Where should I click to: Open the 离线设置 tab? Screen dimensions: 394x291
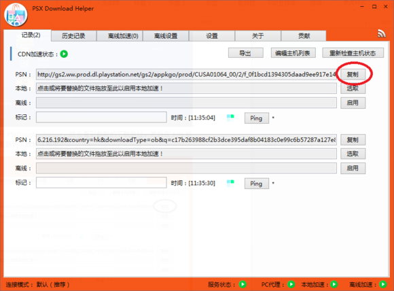pos(166,36)
